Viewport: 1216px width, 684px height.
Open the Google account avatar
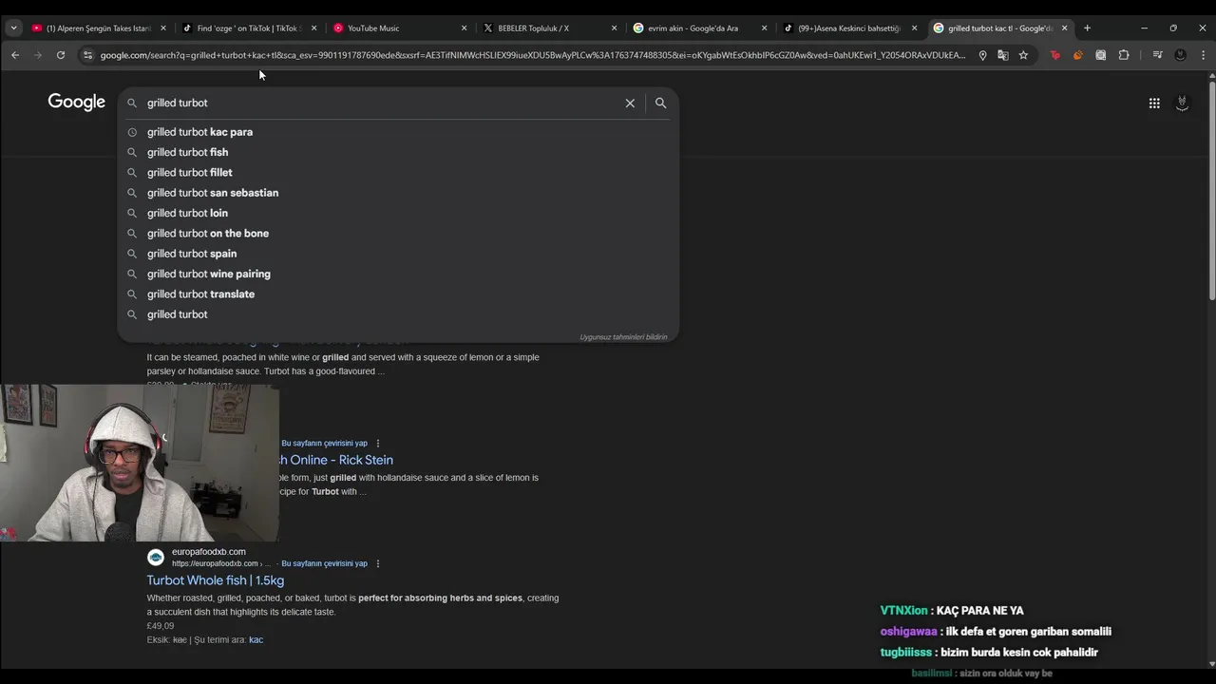1182,103
